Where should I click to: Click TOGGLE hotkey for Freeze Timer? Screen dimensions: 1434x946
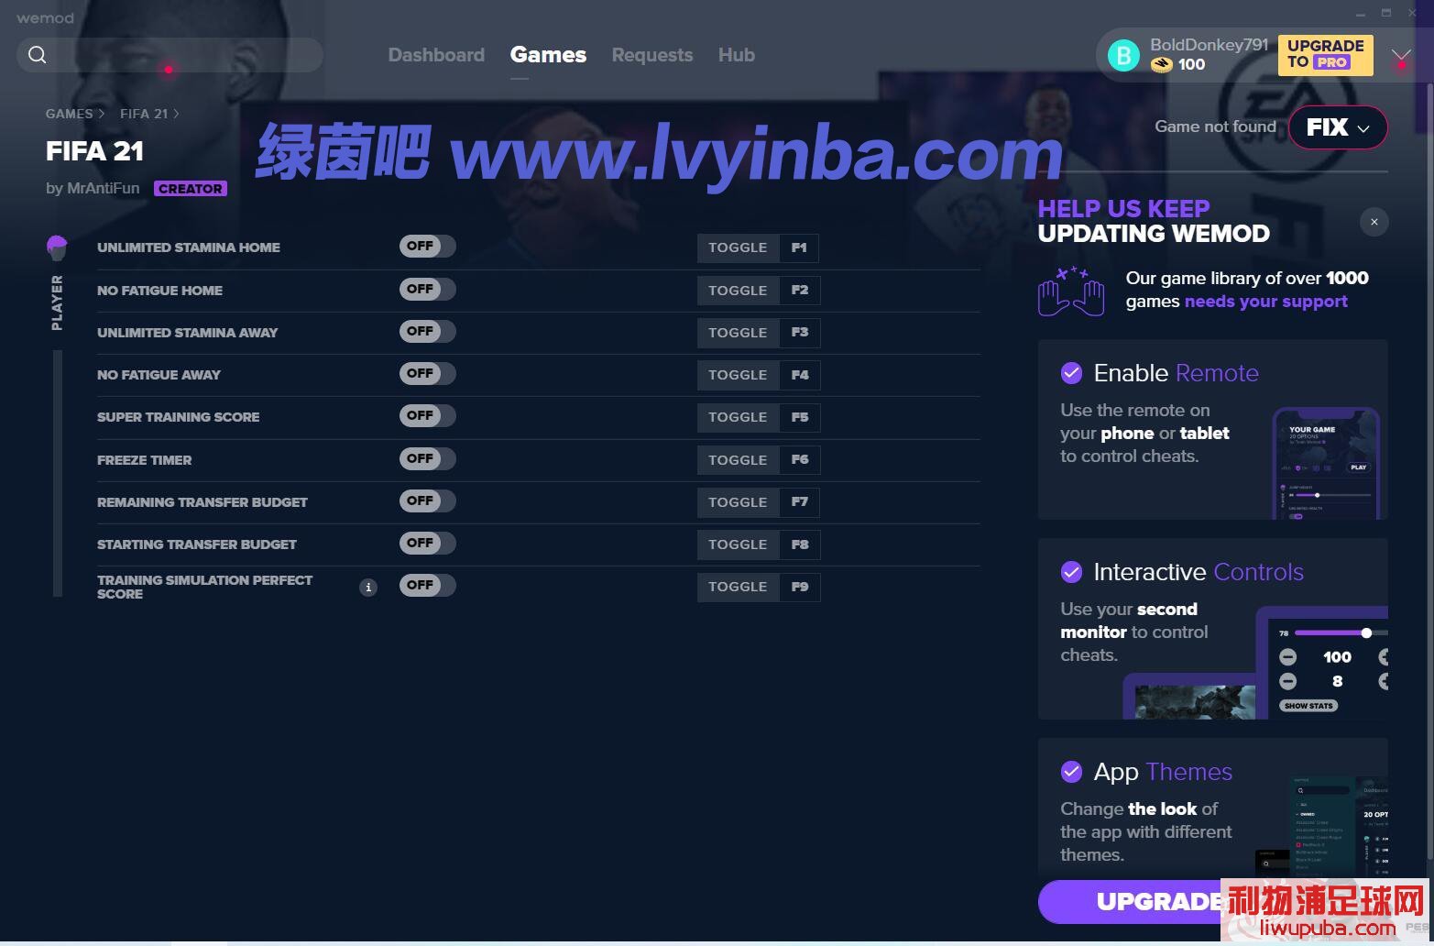point(738,460)
